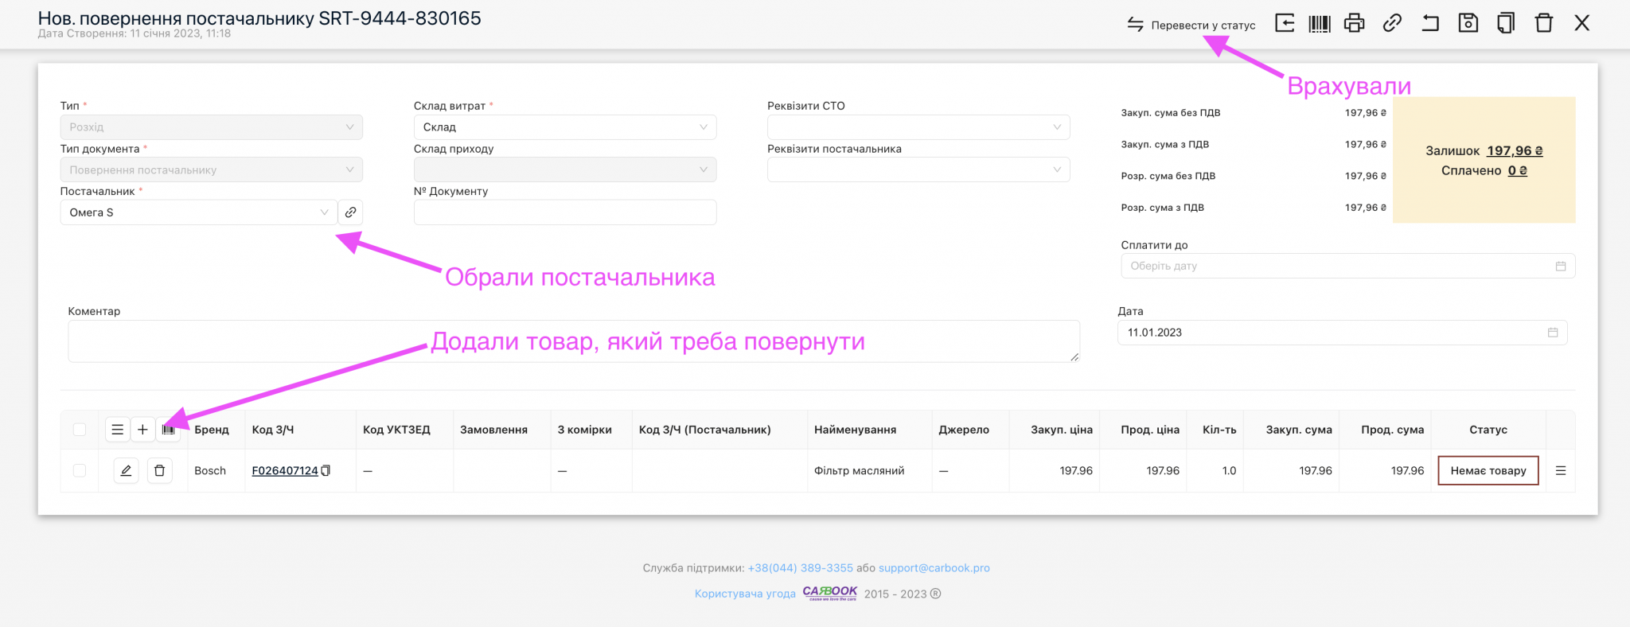Click the Коментар text area

click(573, 341)
